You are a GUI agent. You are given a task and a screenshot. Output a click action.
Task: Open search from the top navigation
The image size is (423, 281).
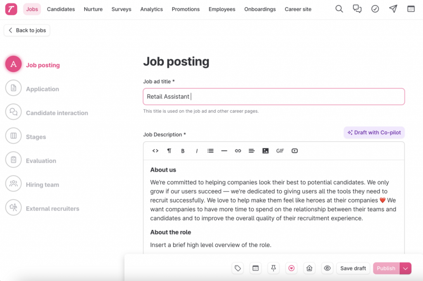point(339,9)
